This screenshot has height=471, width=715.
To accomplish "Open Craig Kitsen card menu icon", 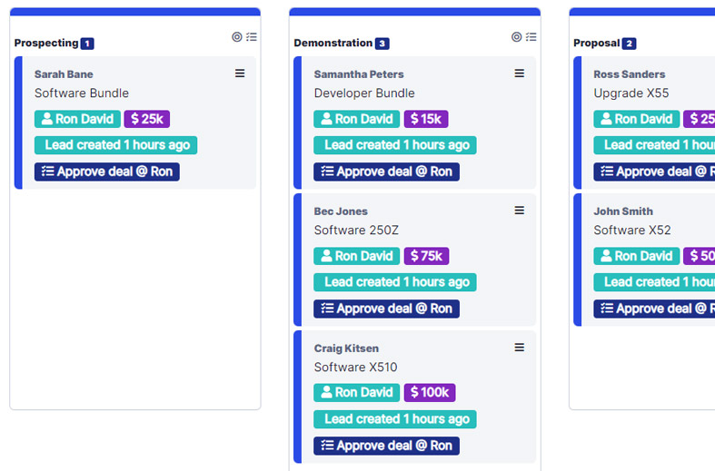I will (520, 348).
